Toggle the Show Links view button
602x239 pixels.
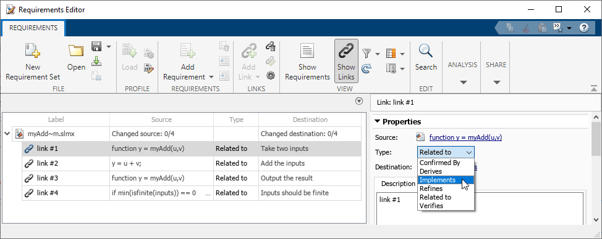point(346,61)
